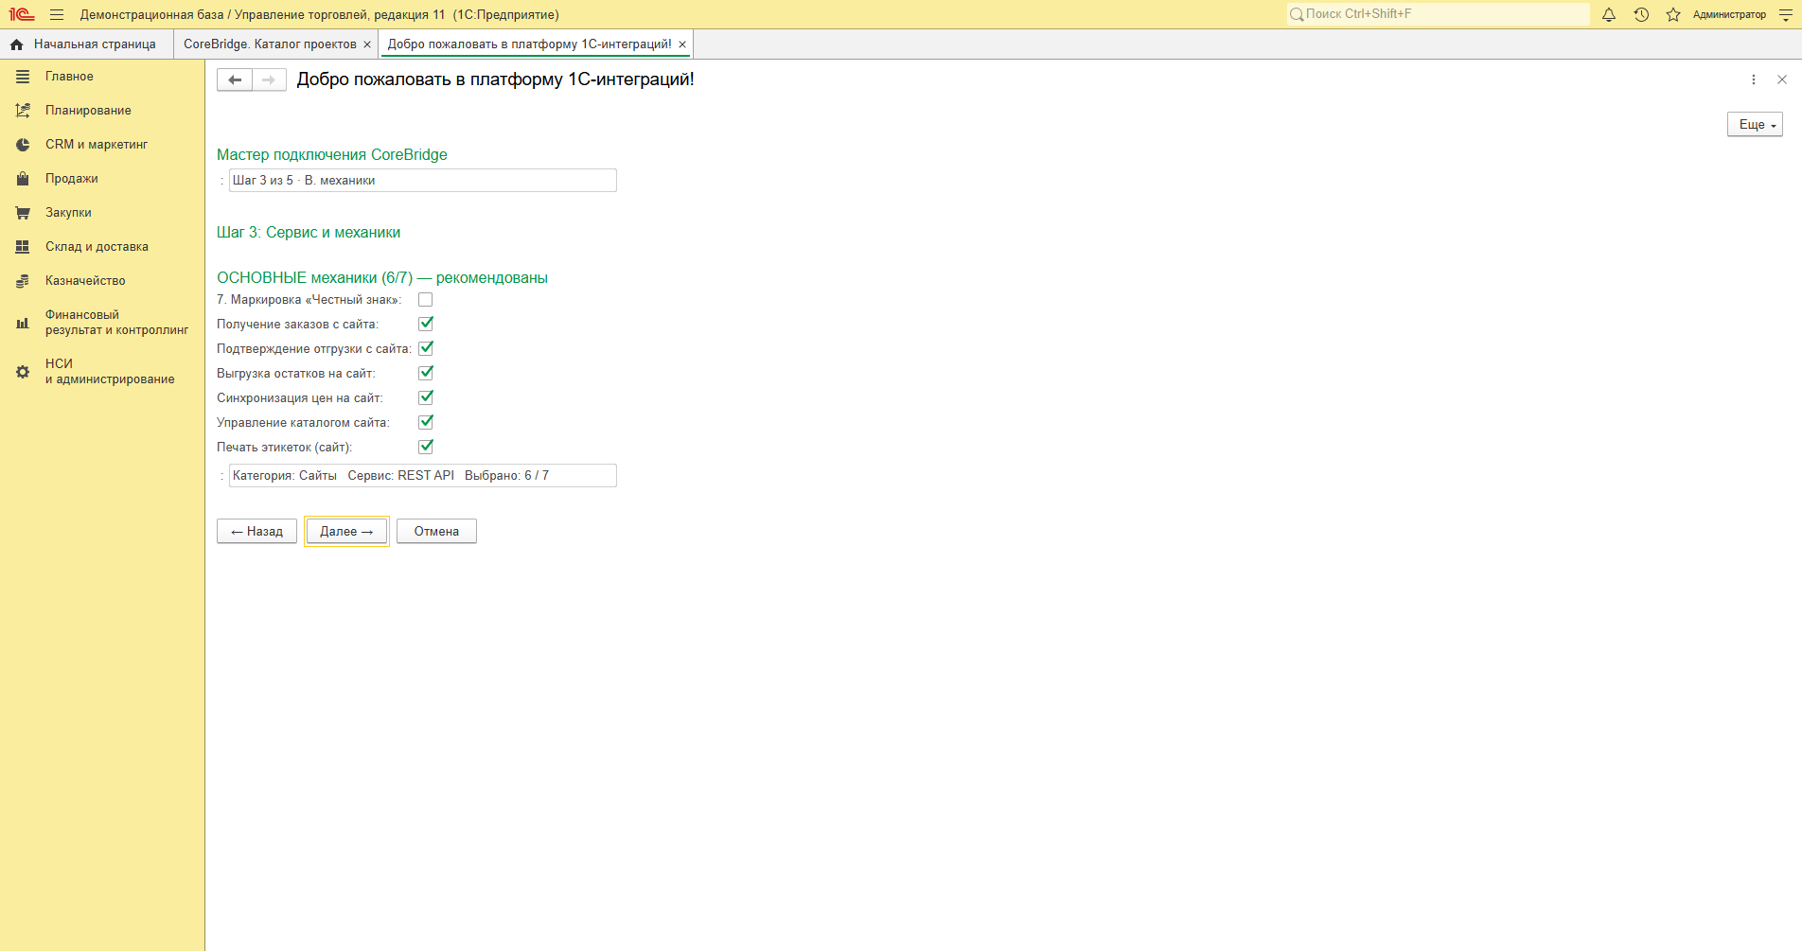Open the Планирование section
The width and height of the screenshot is (1802, 951).
click(88, 111)
